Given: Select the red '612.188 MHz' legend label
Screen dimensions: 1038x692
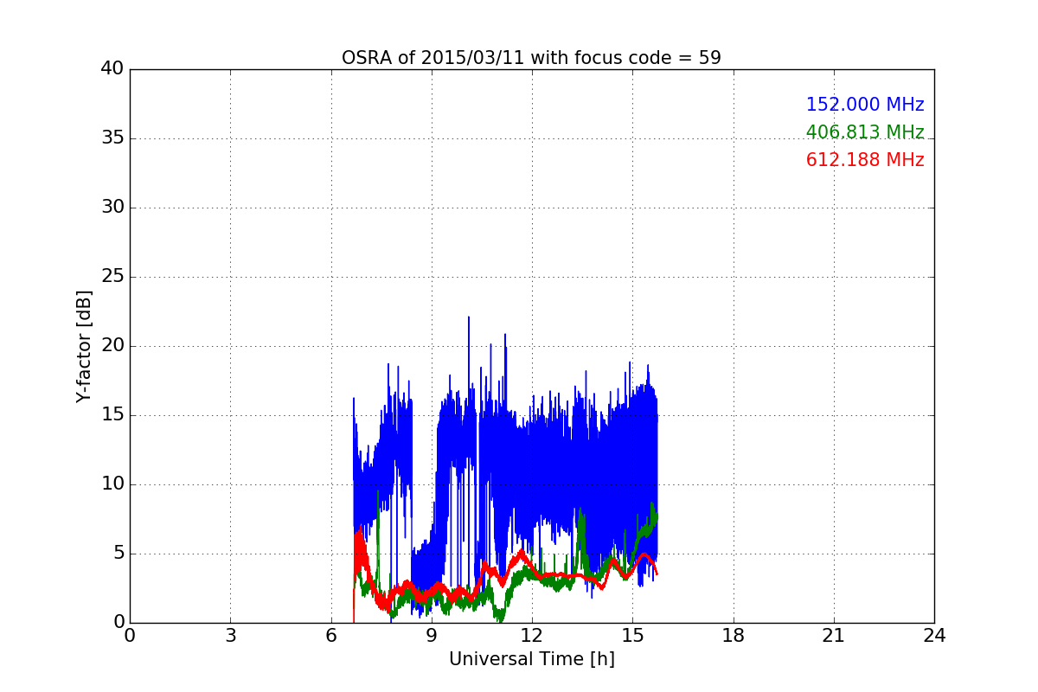Looking at the screenshot, I should click(x=865, y=160).
